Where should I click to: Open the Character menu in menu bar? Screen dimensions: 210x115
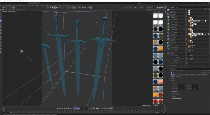tap(37, 5)
